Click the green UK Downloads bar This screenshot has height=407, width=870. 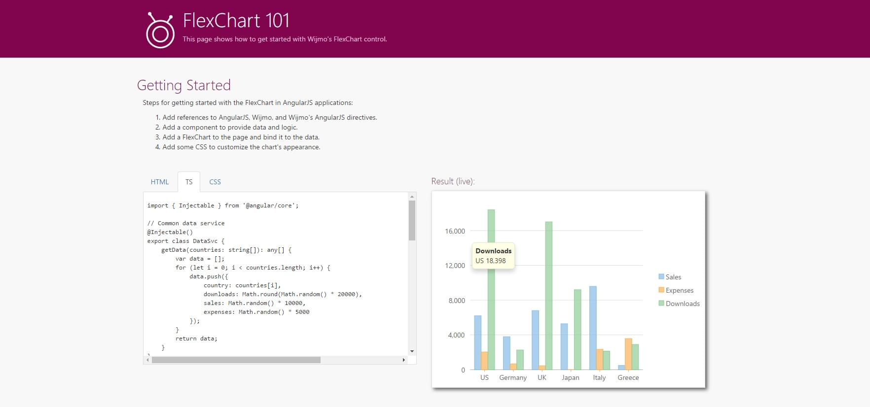coord(549,296)
